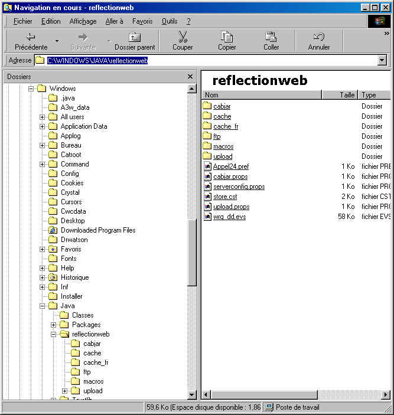Paste with the Coller icon
This screenshot has width=394, height=415.
[x=271, y=37]
